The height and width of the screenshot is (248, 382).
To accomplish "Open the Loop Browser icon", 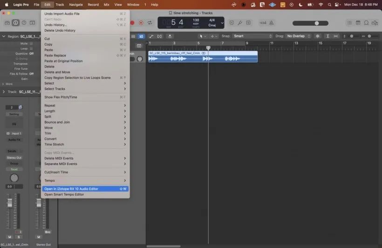I will point(366,23).
